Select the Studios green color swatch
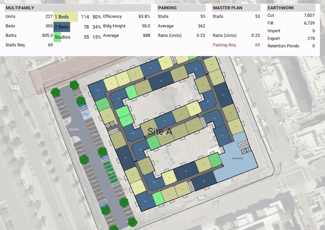 tap(57, 37)
